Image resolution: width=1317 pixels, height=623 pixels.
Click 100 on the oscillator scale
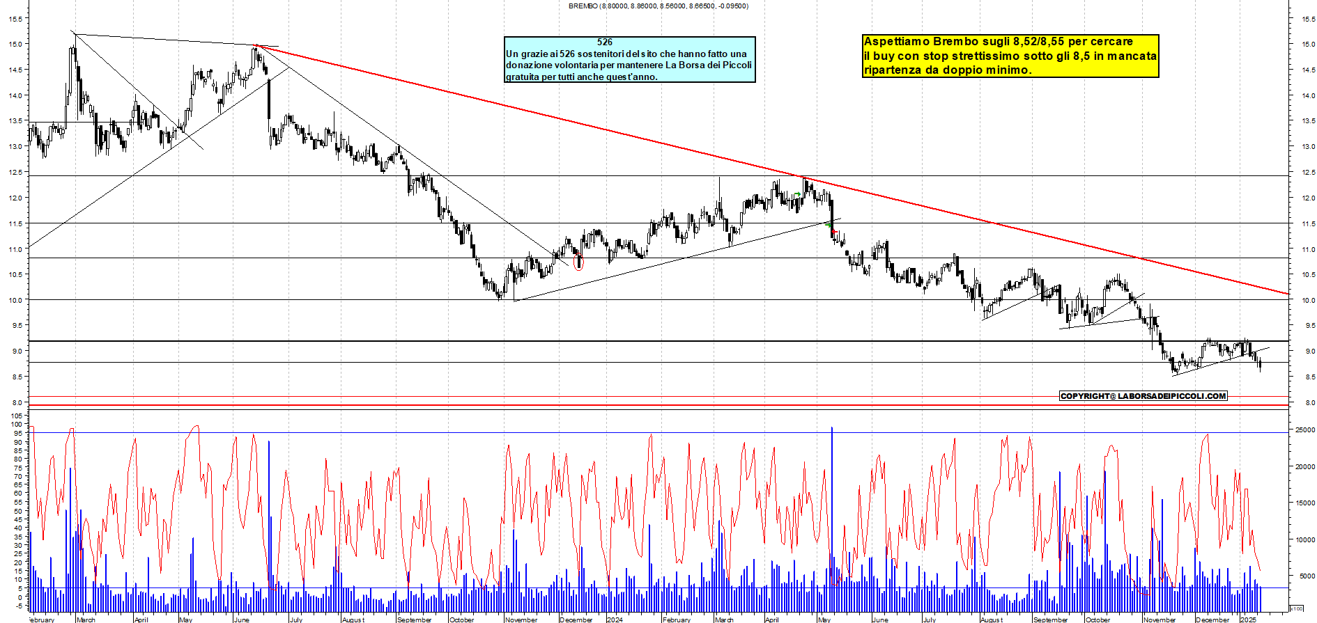coord(17,424)
